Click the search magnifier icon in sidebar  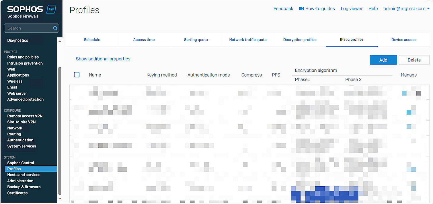point(55,28)
